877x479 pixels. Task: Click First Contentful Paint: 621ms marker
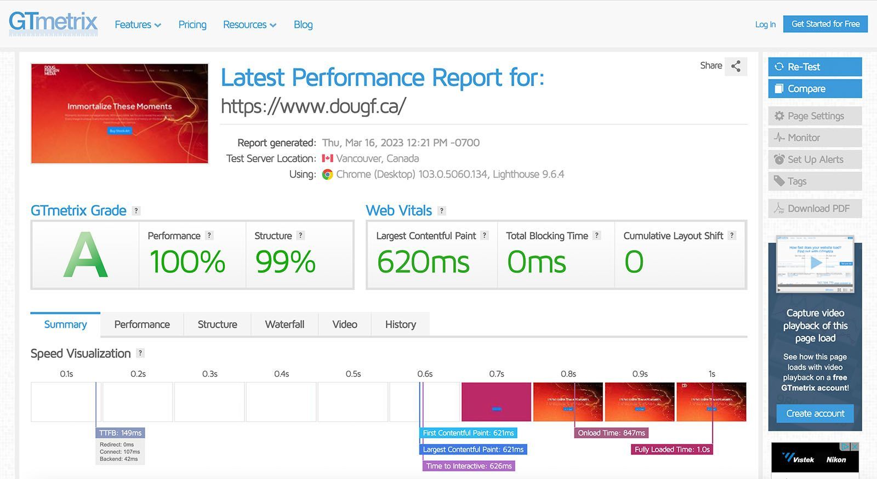468,433
